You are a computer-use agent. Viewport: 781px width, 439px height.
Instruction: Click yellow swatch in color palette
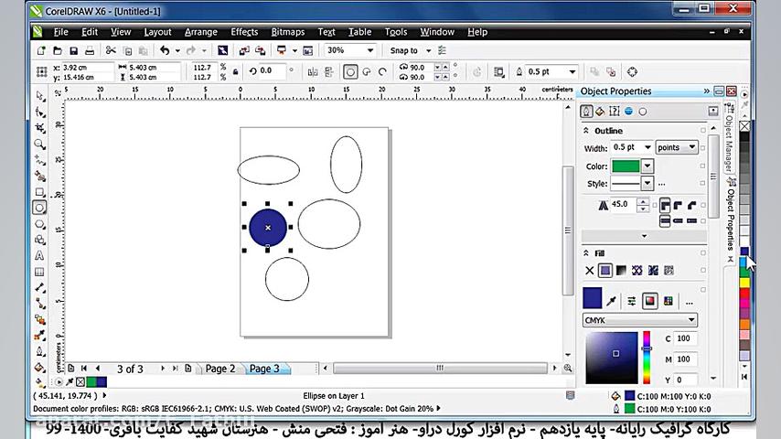(744, 283)
